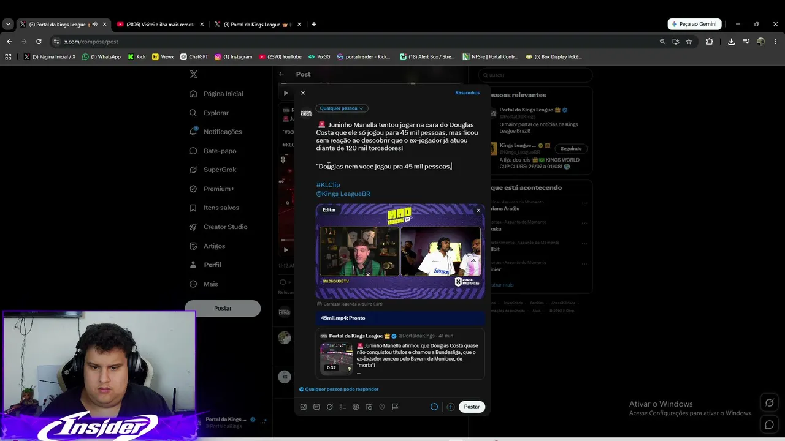Add another post with the plus icon

coord(450,407)
